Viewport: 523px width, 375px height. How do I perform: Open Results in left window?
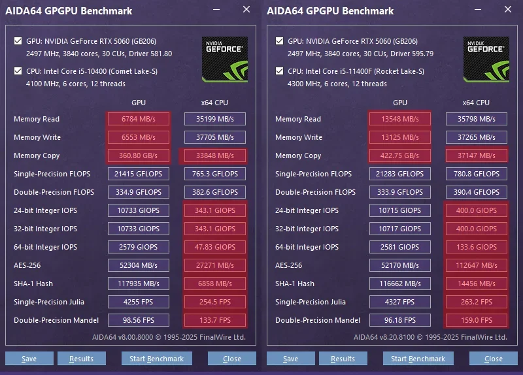82,358
